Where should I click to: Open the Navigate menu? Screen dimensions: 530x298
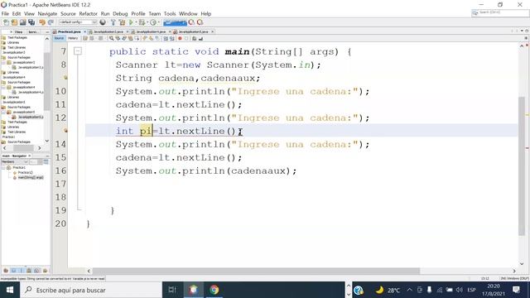click(47, 14)
